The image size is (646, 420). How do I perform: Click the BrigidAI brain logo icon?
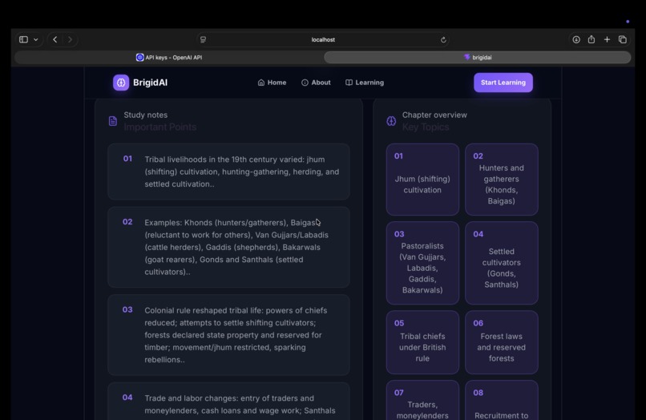121,83
